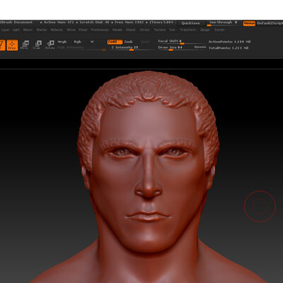Toggle the Dynamic draw size option

(x=200, y=47)
